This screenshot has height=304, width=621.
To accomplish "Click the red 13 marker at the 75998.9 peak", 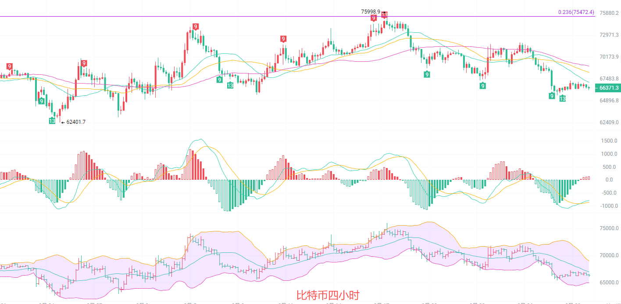I will (384, 15).
